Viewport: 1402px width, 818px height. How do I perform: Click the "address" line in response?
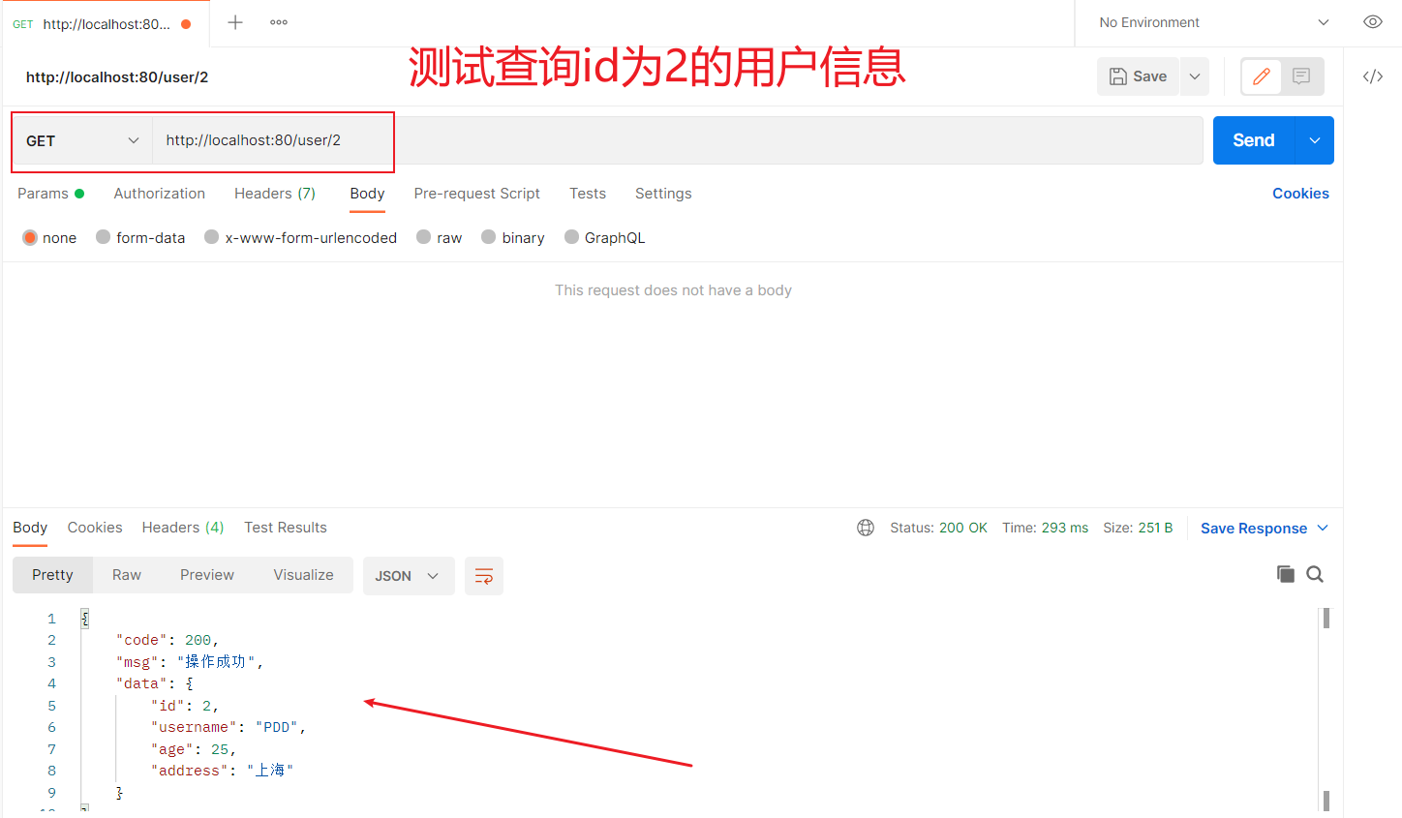(222, 771)
